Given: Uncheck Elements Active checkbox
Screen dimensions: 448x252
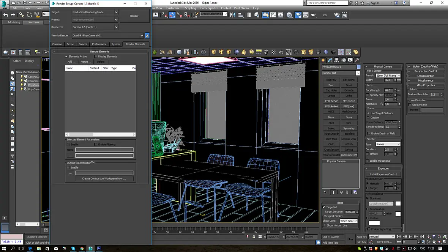Looking at the screenshot, I should tap(66, 57).
